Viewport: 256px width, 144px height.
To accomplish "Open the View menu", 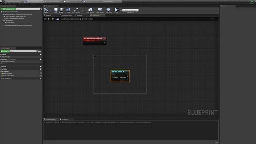I will coord(16,4).
